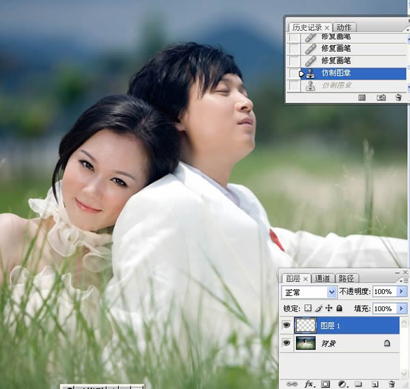Create new document from current history state
This screenshot has width=410, height=389.
coord(362,98)
